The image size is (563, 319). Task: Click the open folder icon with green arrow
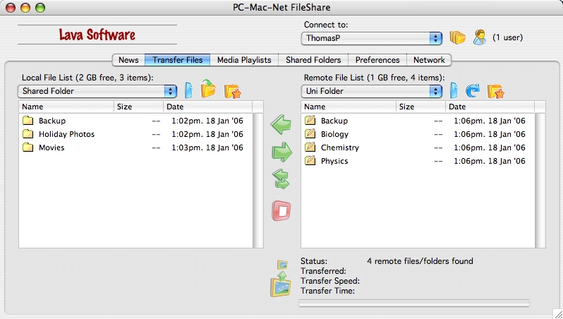(x=208, y=89)
